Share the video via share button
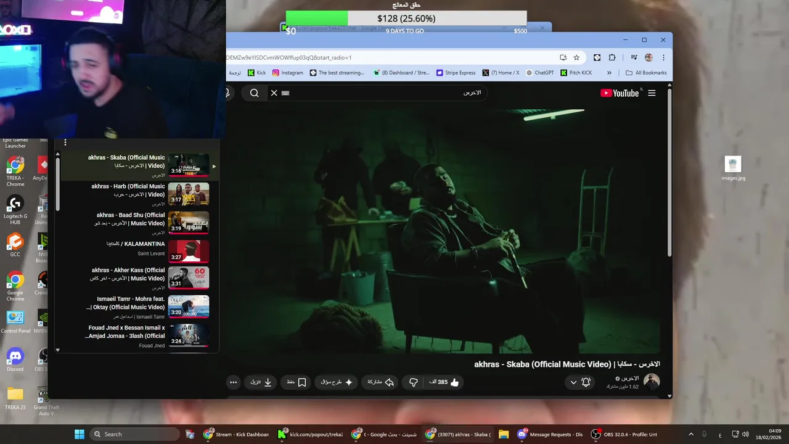 380,382
